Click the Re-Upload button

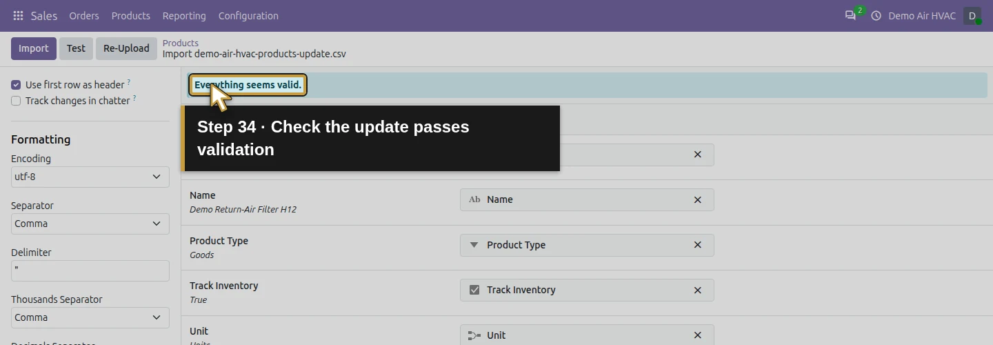pos(126,48)
